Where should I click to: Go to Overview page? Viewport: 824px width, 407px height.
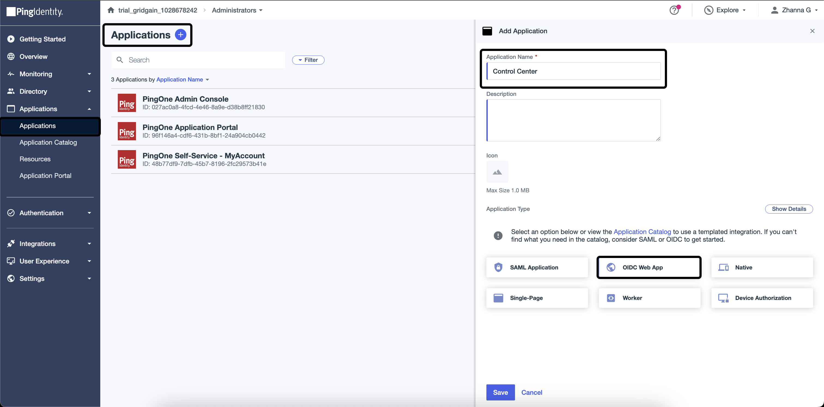point(34,57)
